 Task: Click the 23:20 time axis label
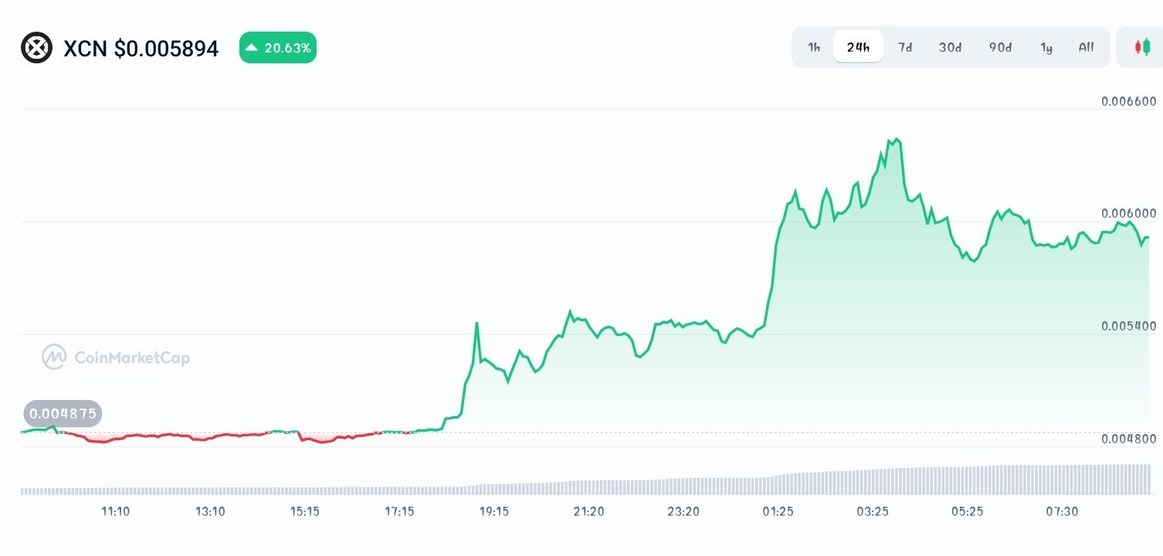[x=683, y=511]
